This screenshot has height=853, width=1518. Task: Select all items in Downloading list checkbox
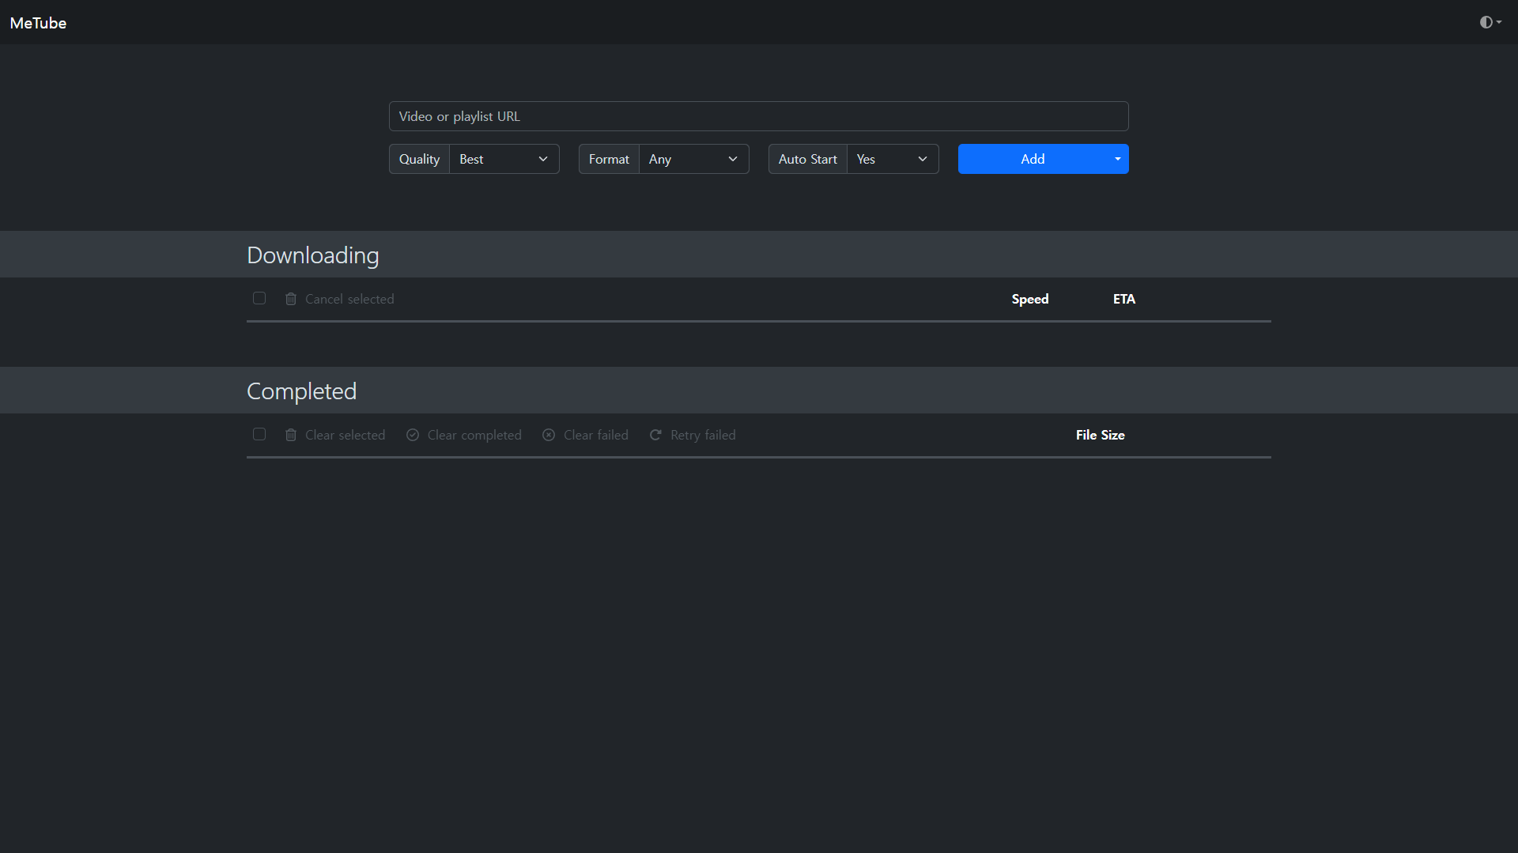259,298
